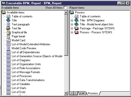Image resolution: width=131 pixels, height=97 pixels.
Task: Click the Available items scrollbar thumb
Action: 66,35
